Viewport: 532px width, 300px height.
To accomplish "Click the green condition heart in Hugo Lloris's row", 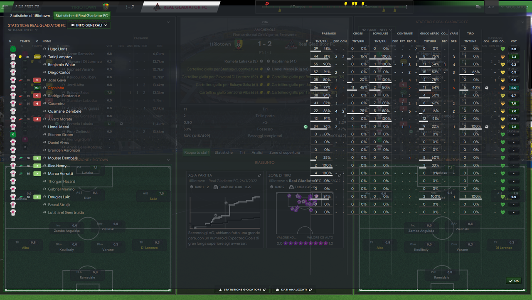I will [502, 49].
